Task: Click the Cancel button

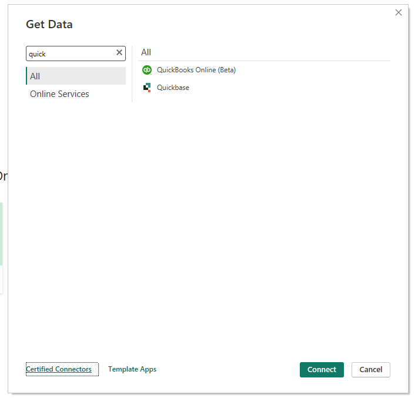Action: click(x=370, y=369)
